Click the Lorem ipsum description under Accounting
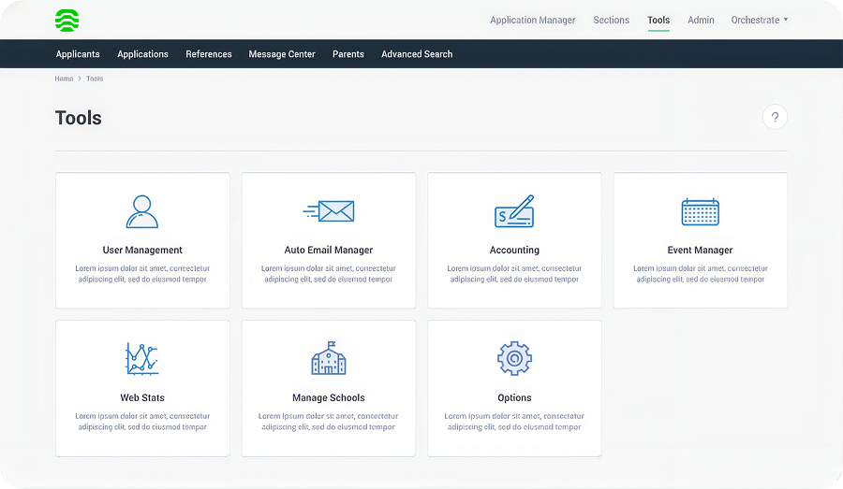The height and width of the screenshot is (489, 843). point(514,274)
